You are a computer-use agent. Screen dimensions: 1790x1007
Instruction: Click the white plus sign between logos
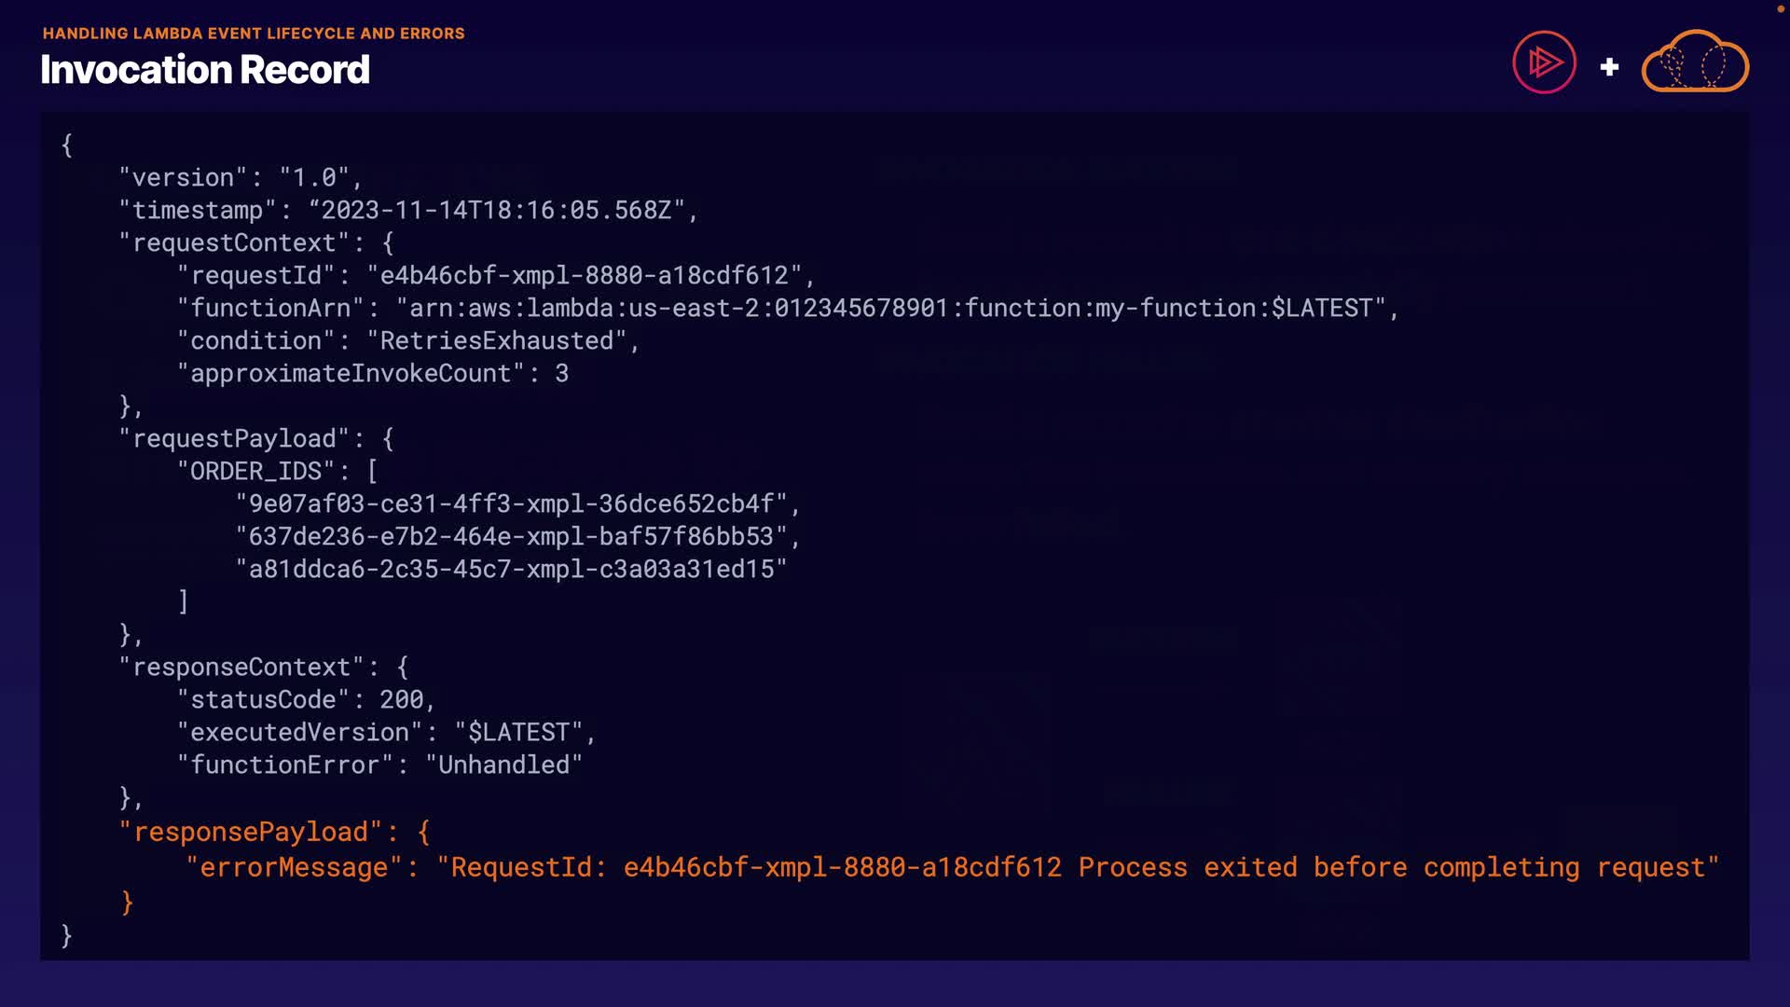click(1609, 67)
